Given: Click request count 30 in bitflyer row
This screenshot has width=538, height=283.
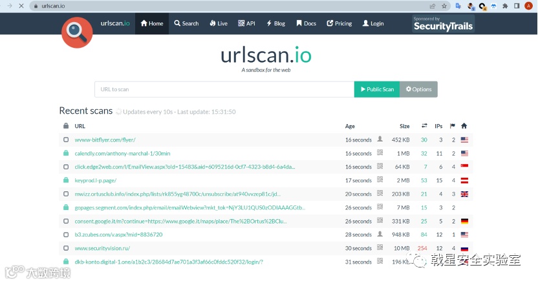Looking at the screenshot, I should click(424, 140).
